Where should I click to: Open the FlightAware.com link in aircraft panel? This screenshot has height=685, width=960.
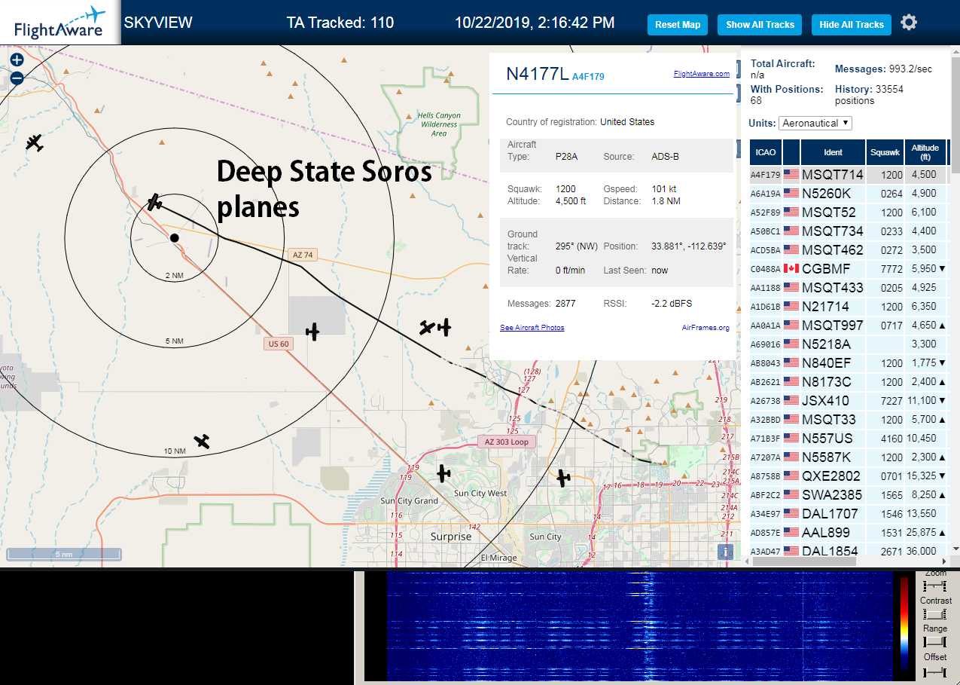pos(702,74)
